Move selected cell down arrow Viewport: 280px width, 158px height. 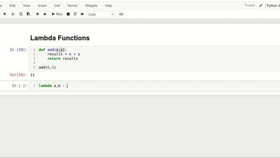point(45,14)
